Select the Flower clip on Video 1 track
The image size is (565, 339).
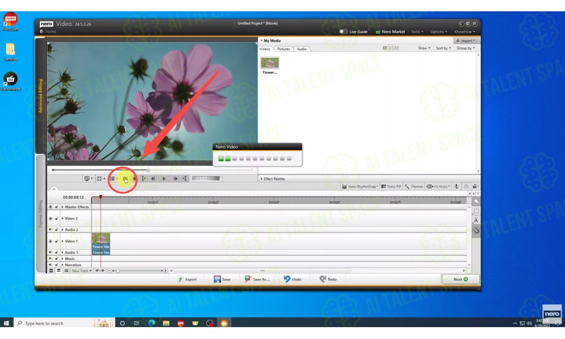pyautogui.click(x=101, y=241)
